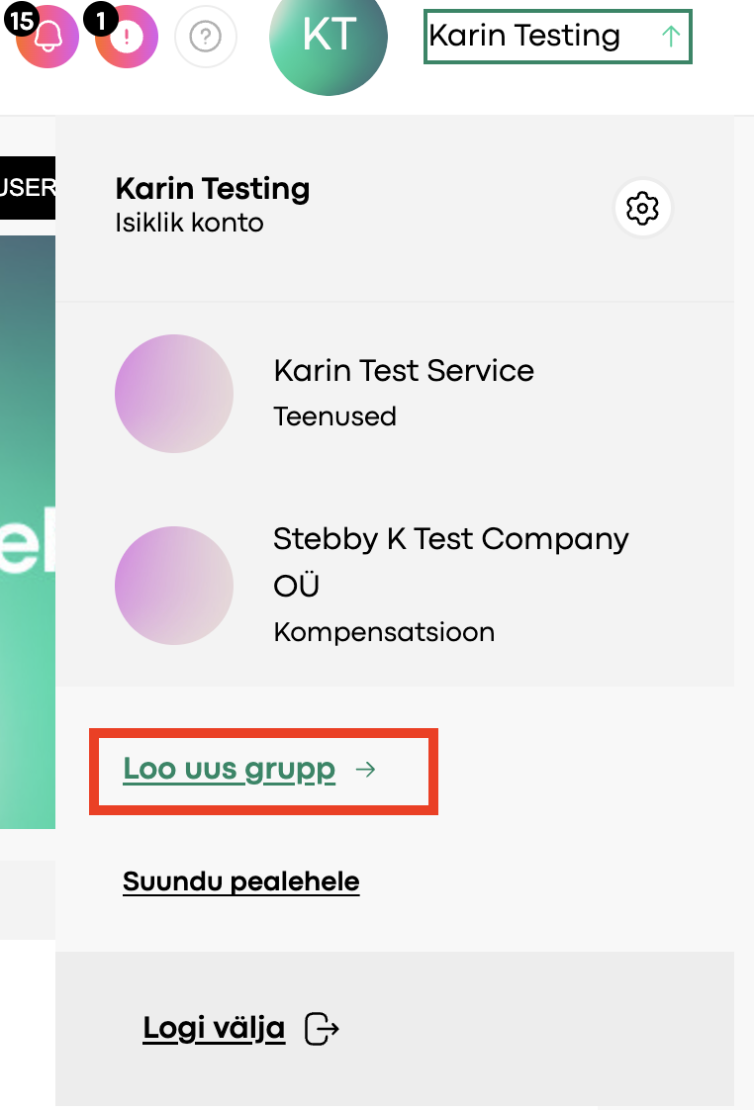Screen dimensions: 754x1110
Task: Click the logout door icon
Action: point(322,1029)
